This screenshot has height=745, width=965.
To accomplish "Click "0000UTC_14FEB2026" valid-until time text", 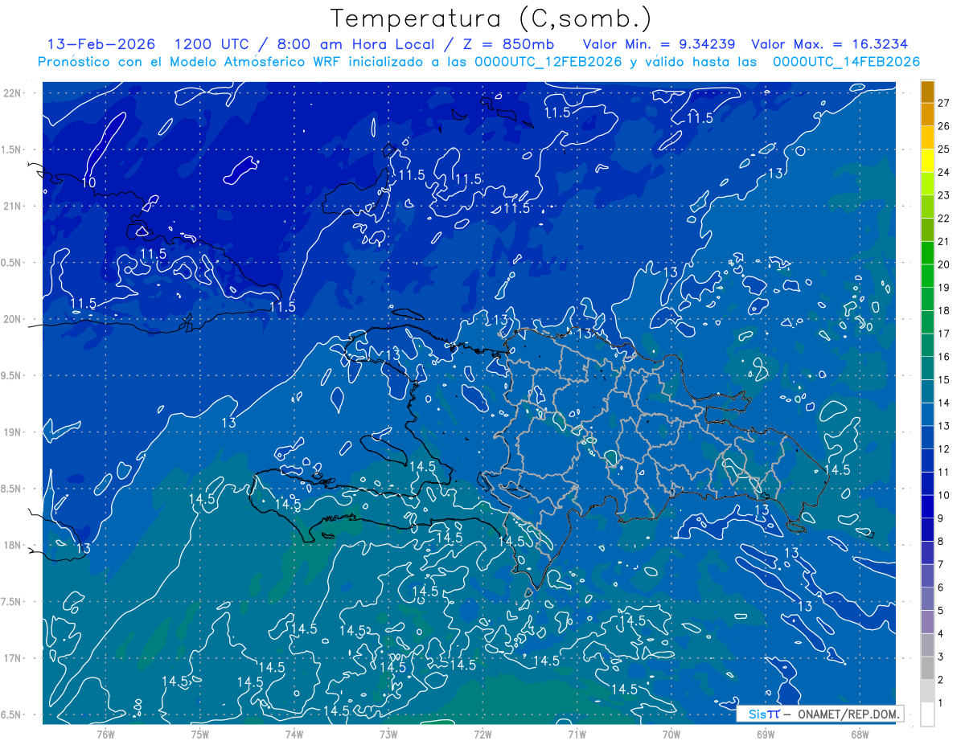I will tap(847, 62).
